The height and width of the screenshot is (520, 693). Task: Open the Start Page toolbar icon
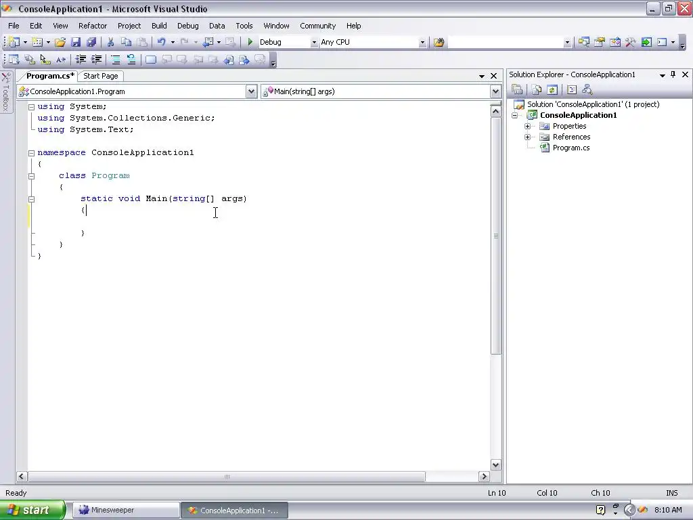pos(646,42)
